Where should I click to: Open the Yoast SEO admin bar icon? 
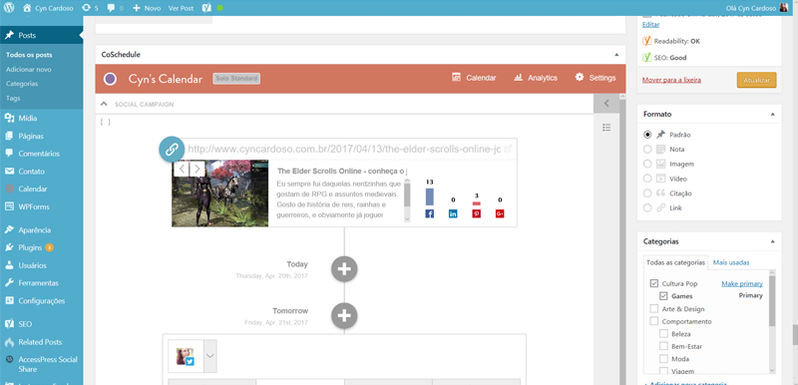(206, 8)
